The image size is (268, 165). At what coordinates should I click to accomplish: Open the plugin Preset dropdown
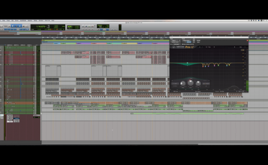[x=186, y=40]
